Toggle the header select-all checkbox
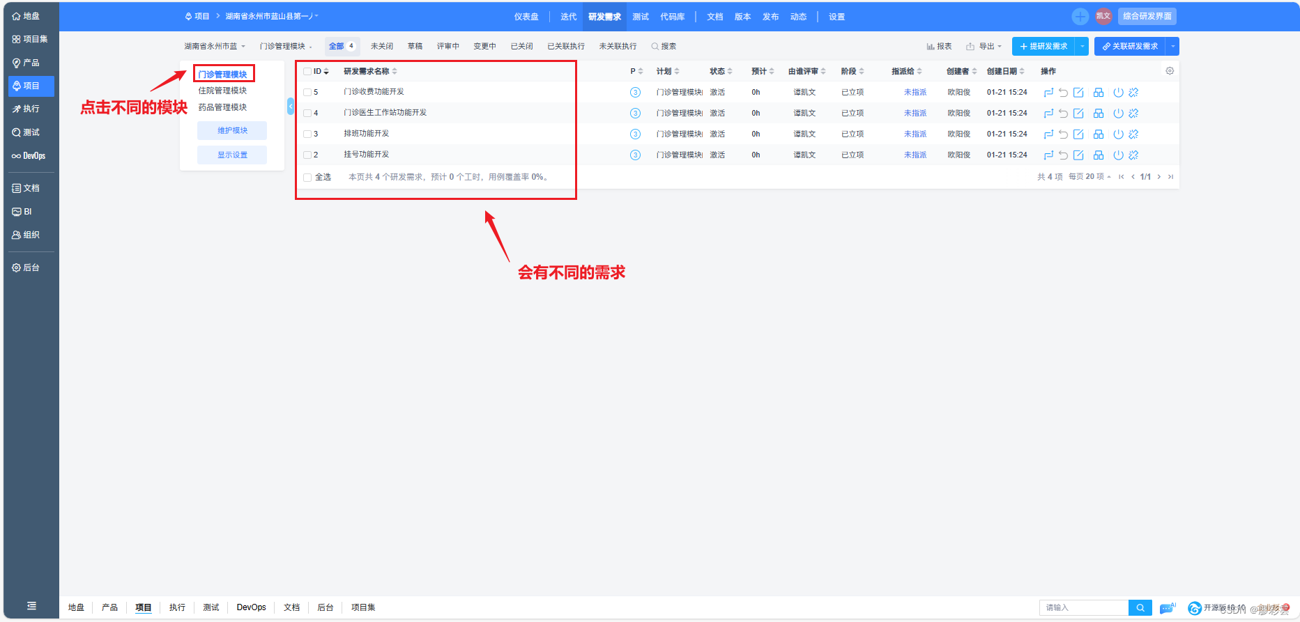 [307, 71]
